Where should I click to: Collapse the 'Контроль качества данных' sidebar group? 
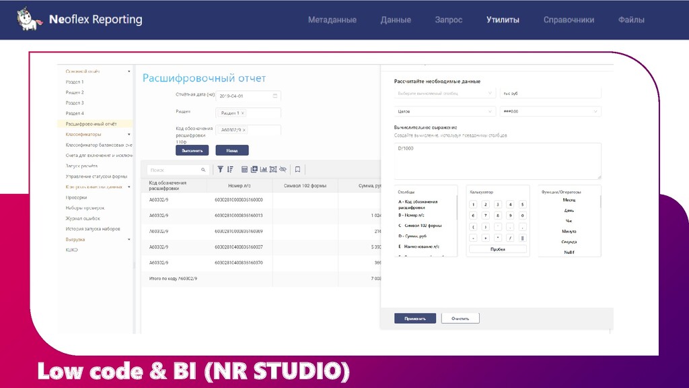[x=129, y=187]
